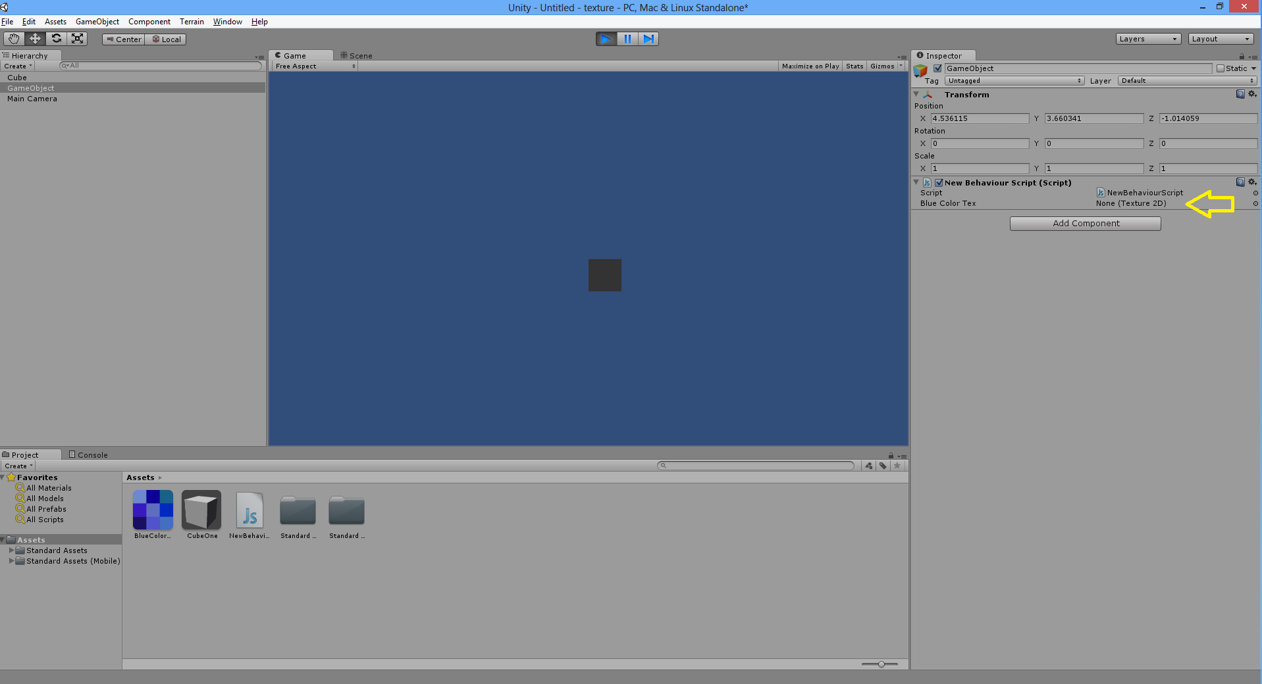Select All Materials favorite
The width and height of the screenshot is (1262, 684).
tap(43, 488)
